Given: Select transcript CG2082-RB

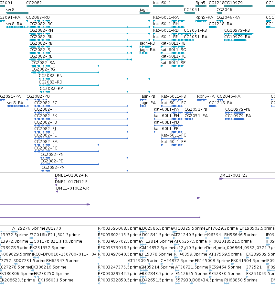Looking at the screenshot, I should coord(80,47).
